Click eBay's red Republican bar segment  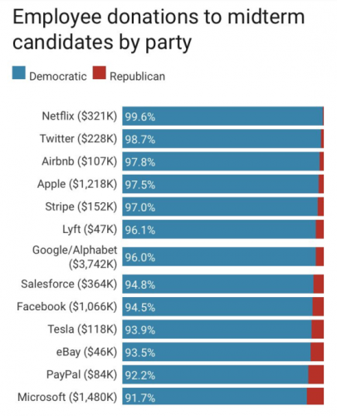click(317, 352)
